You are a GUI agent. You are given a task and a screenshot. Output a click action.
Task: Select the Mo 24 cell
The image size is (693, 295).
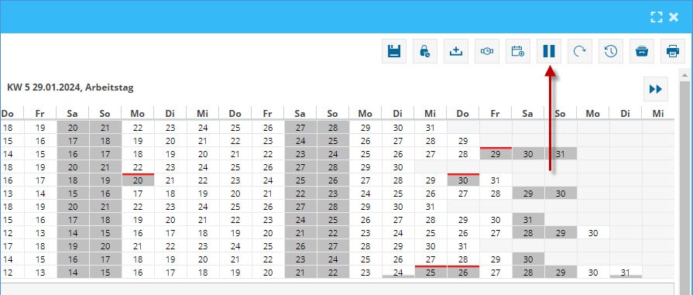click(x=365, y=194)
